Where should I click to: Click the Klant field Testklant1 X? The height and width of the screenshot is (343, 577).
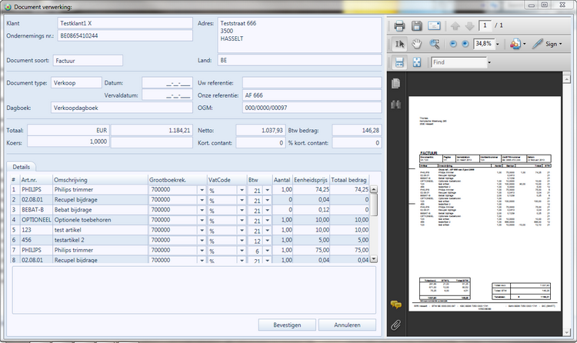pos(125,23)
